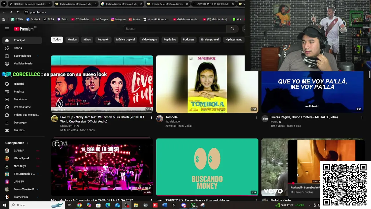The image size is (371, 209).
Task: Close the Clases de Zumba browser tab
Action: 49,4
